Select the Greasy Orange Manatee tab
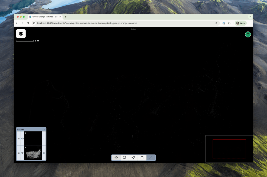This screenshot has width=267, height=177. [x=44, y=17]
